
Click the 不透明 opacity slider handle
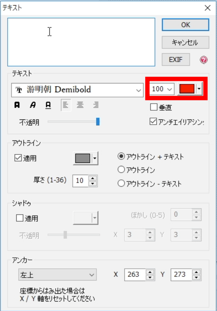[x=98, y=122]
